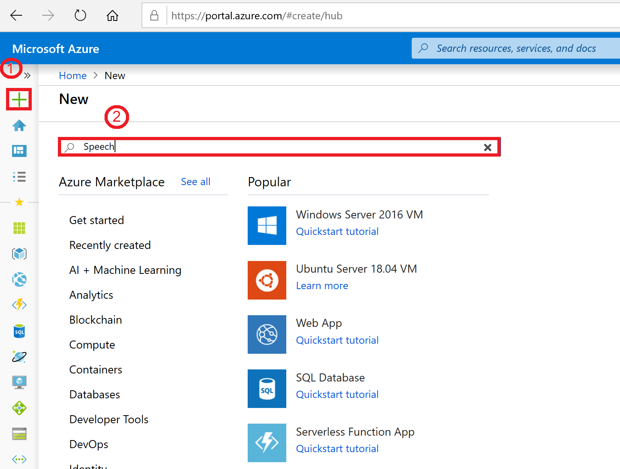Click the browser forward arrow
This screenshot has height=469, width=620.
coord(48,16)
